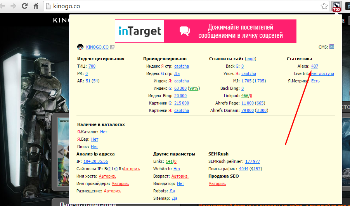The height and width of the screenshot is (206, 350).
Task: Click the browser reload button
Action: [24, 6]
